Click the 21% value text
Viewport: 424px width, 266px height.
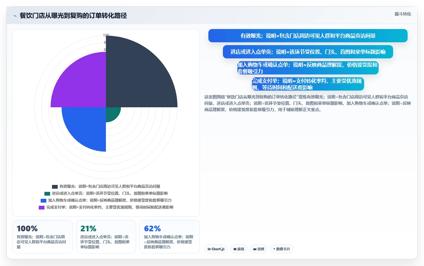(88, 228)
